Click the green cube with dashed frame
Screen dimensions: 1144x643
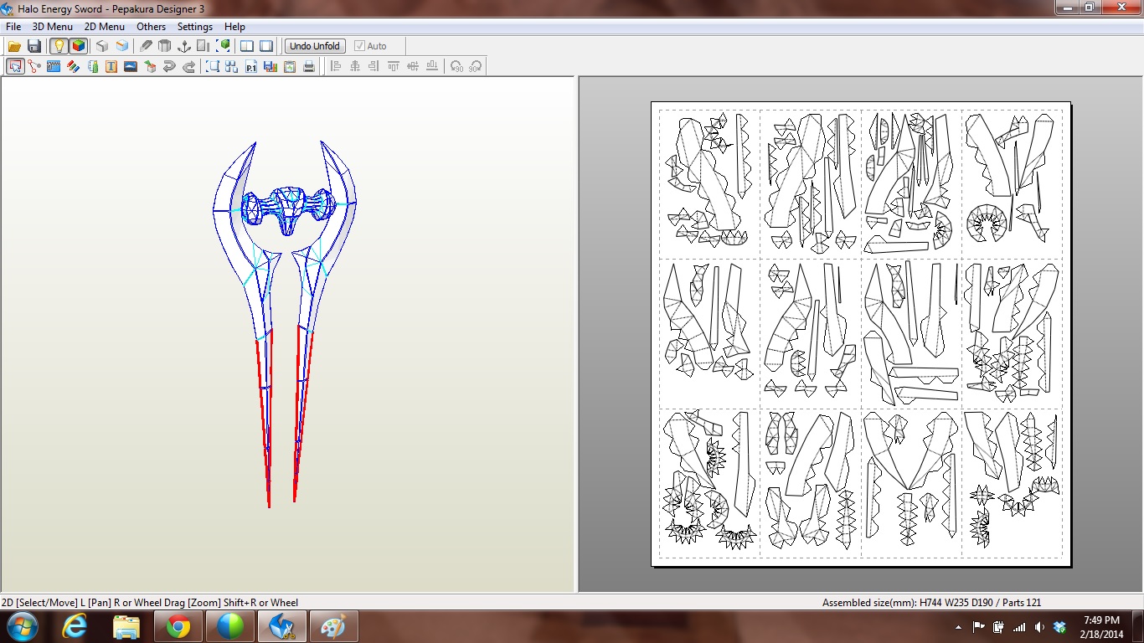pyautogui.click(x=224, y=46)
